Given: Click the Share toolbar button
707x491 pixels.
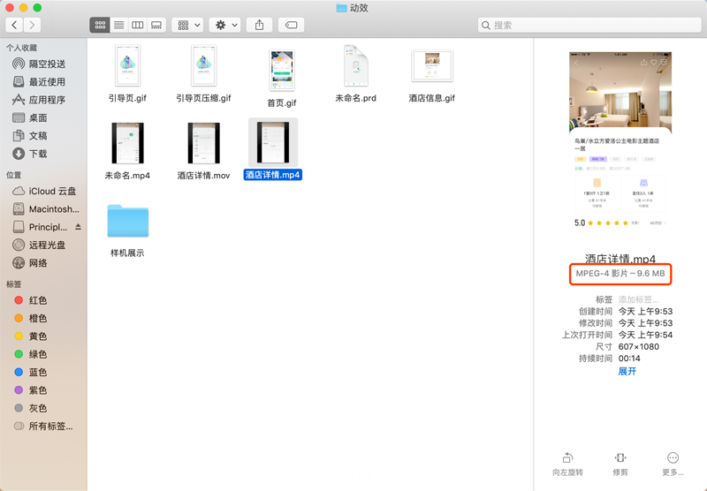Looking at the screenshot, I should point(259,26).
